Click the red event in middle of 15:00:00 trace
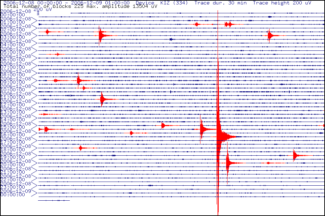The image size is (325, 216). tap(163, 125)
